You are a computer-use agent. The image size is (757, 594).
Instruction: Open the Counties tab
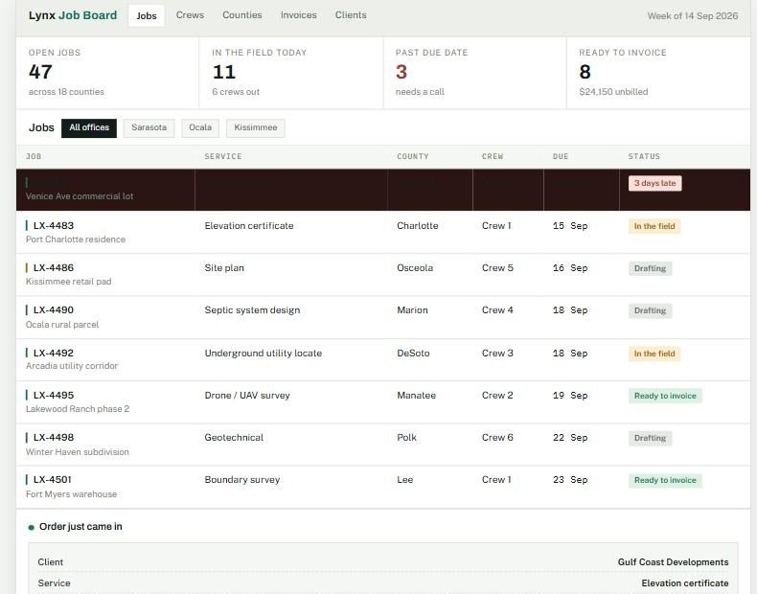coord(241,15)
